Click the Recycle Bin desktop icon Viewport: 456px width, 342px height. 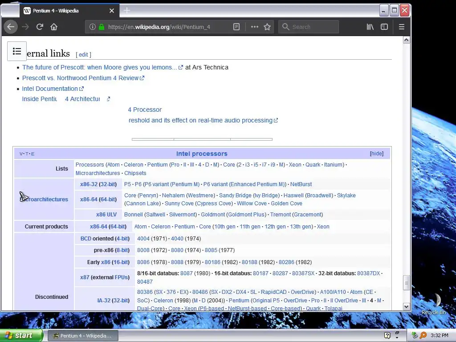[x=434, y=304]
